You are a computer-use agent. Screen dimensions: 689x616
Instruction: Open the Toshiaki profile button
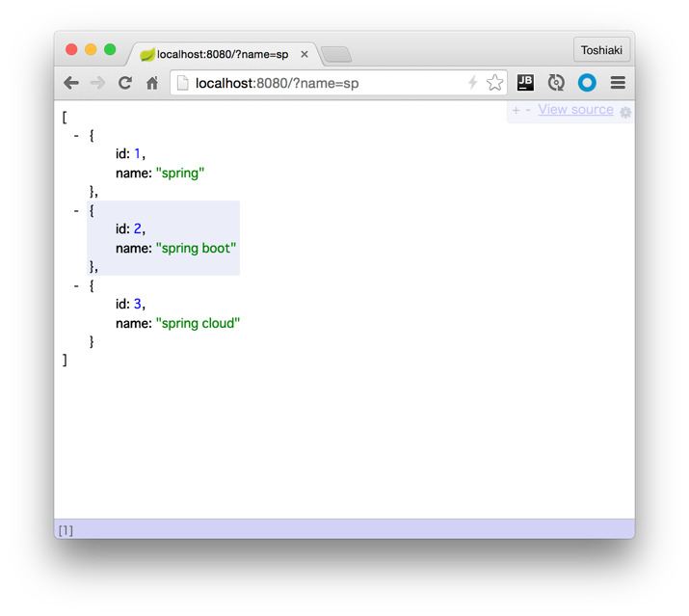click(x=601, y=50)
